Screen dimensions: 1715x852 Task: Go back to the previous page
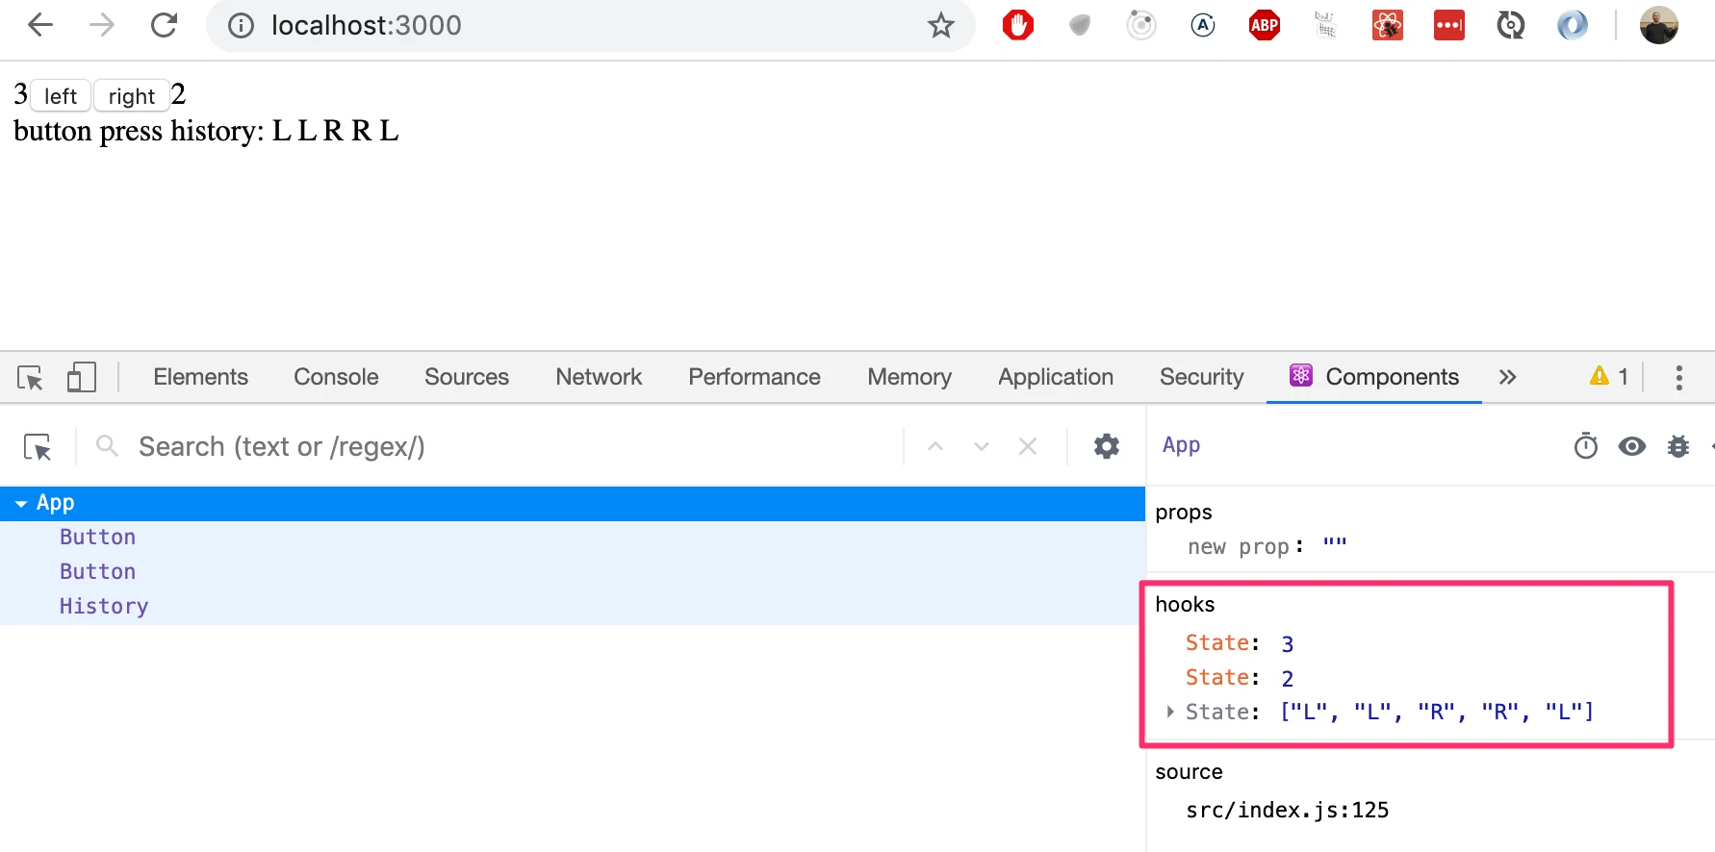[40, 25]
